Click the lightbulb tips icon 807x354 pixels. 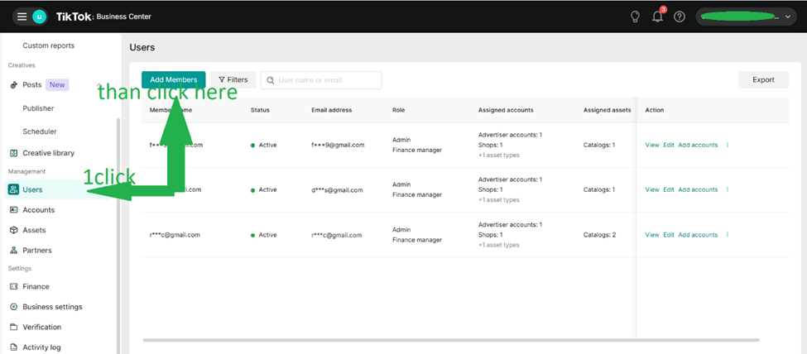(x=636, y=17)
